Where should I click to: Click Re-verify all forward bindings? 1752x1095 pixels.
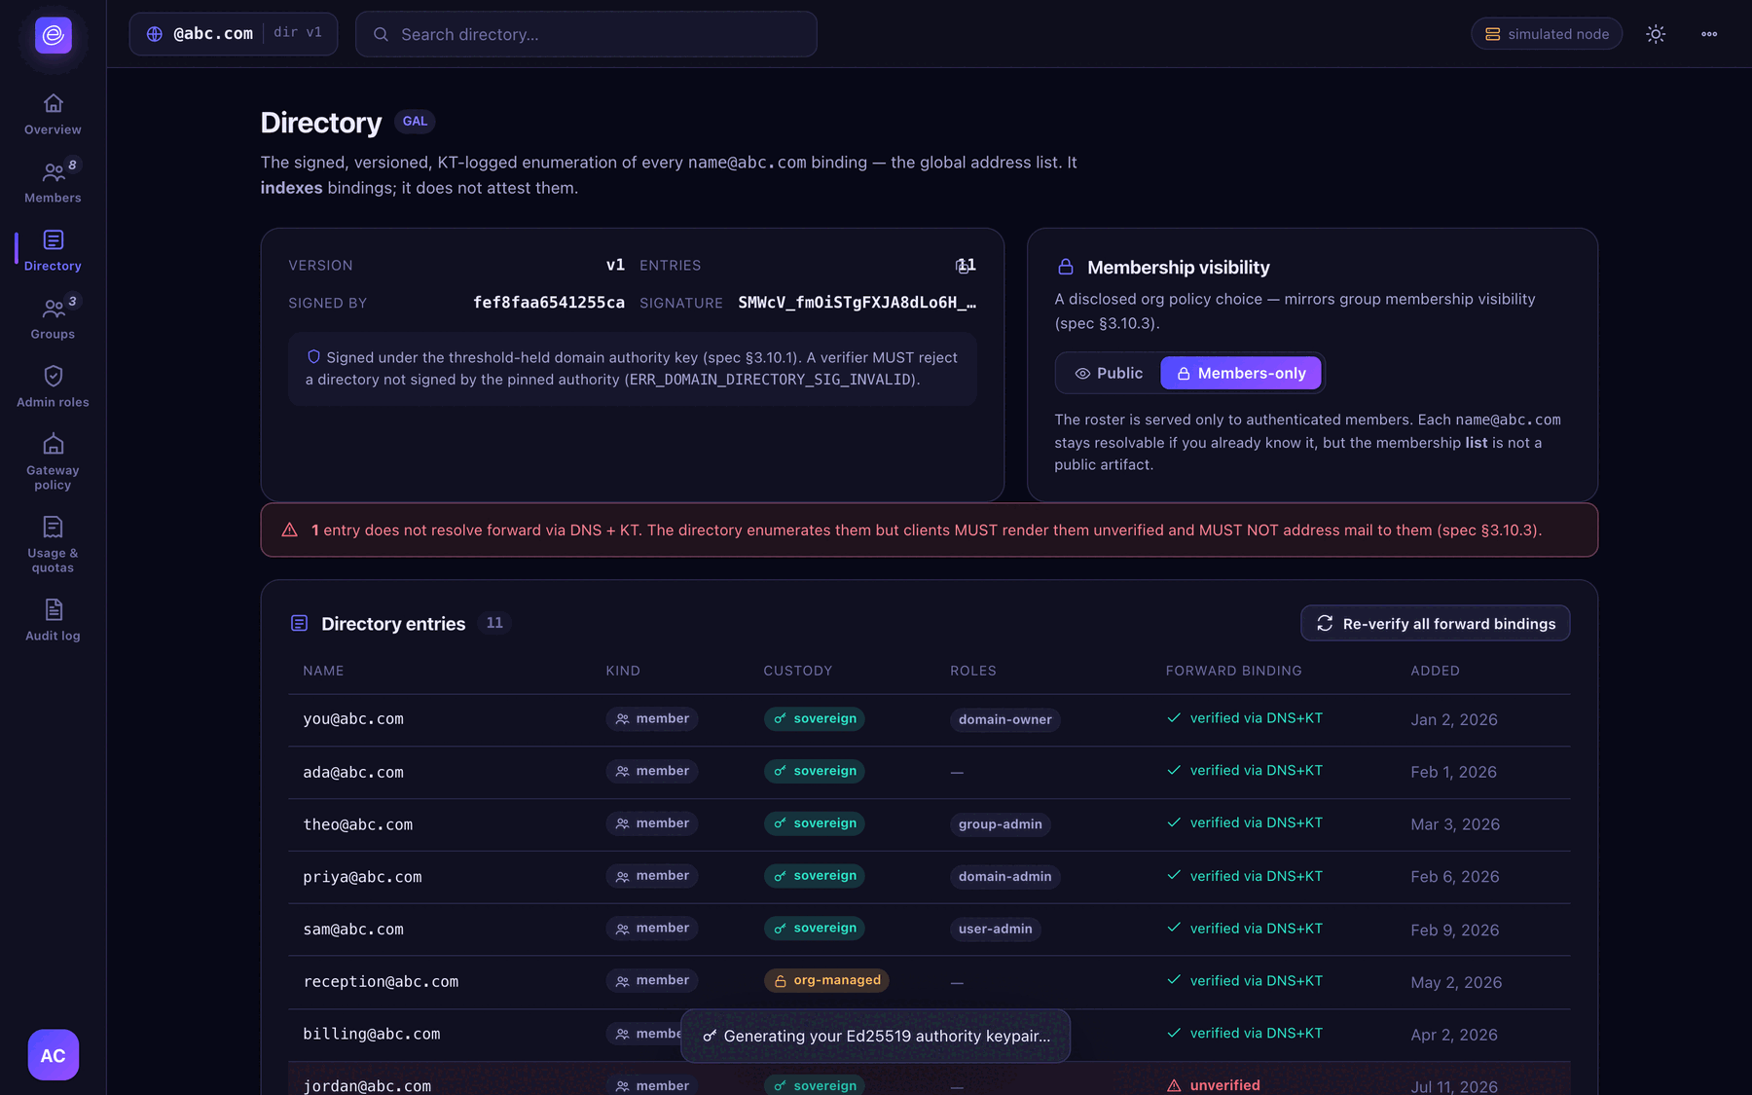click(x=1435, y=624)
